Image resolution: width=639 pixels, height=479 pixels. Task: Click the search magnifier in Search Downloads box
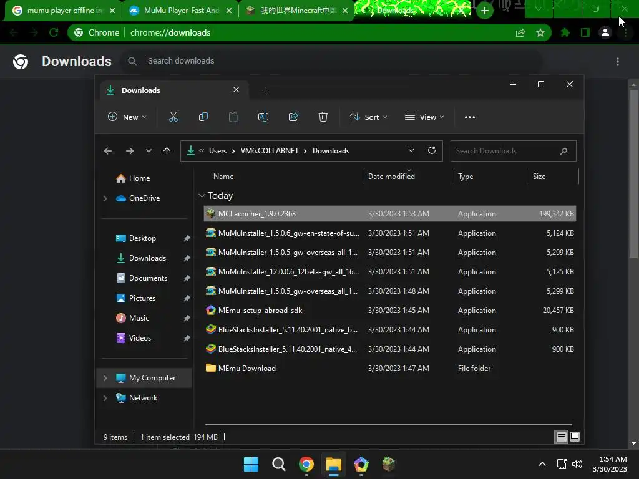pos(563,151)
